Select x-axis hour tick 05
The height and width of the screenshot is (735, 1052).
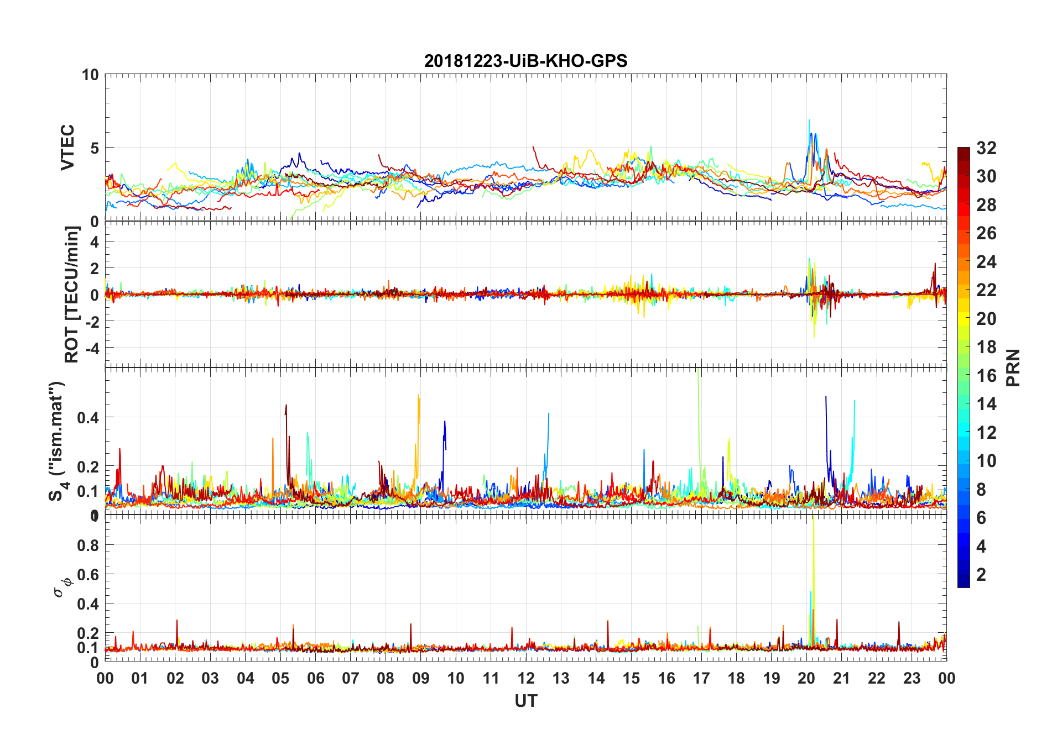click(280, 678)
